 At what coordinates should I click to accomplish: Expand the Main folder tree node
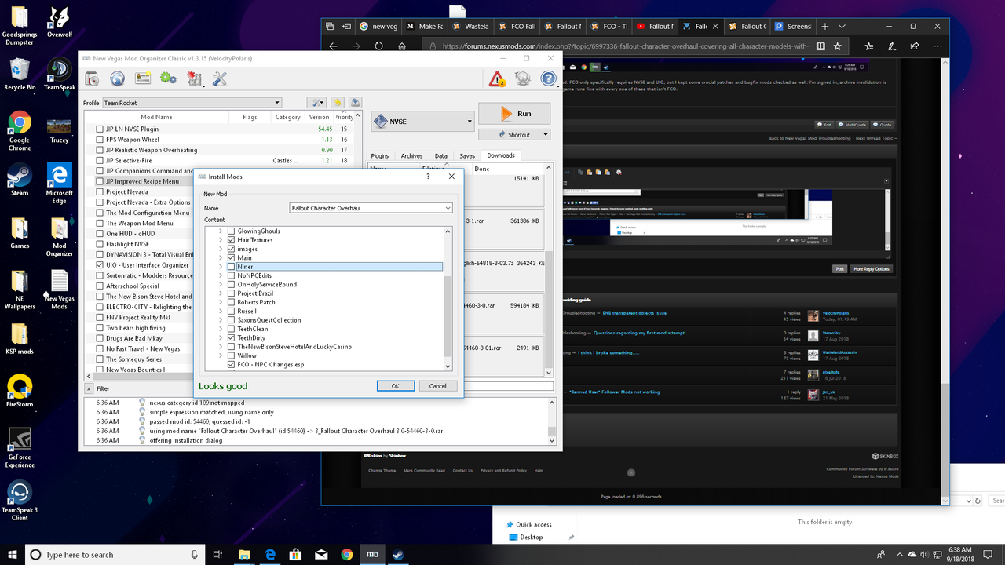(221, 258)
